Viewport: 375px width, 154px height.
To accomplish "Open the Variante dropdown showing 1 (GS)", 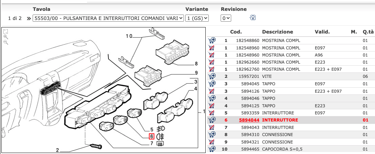I will [197, 18].
